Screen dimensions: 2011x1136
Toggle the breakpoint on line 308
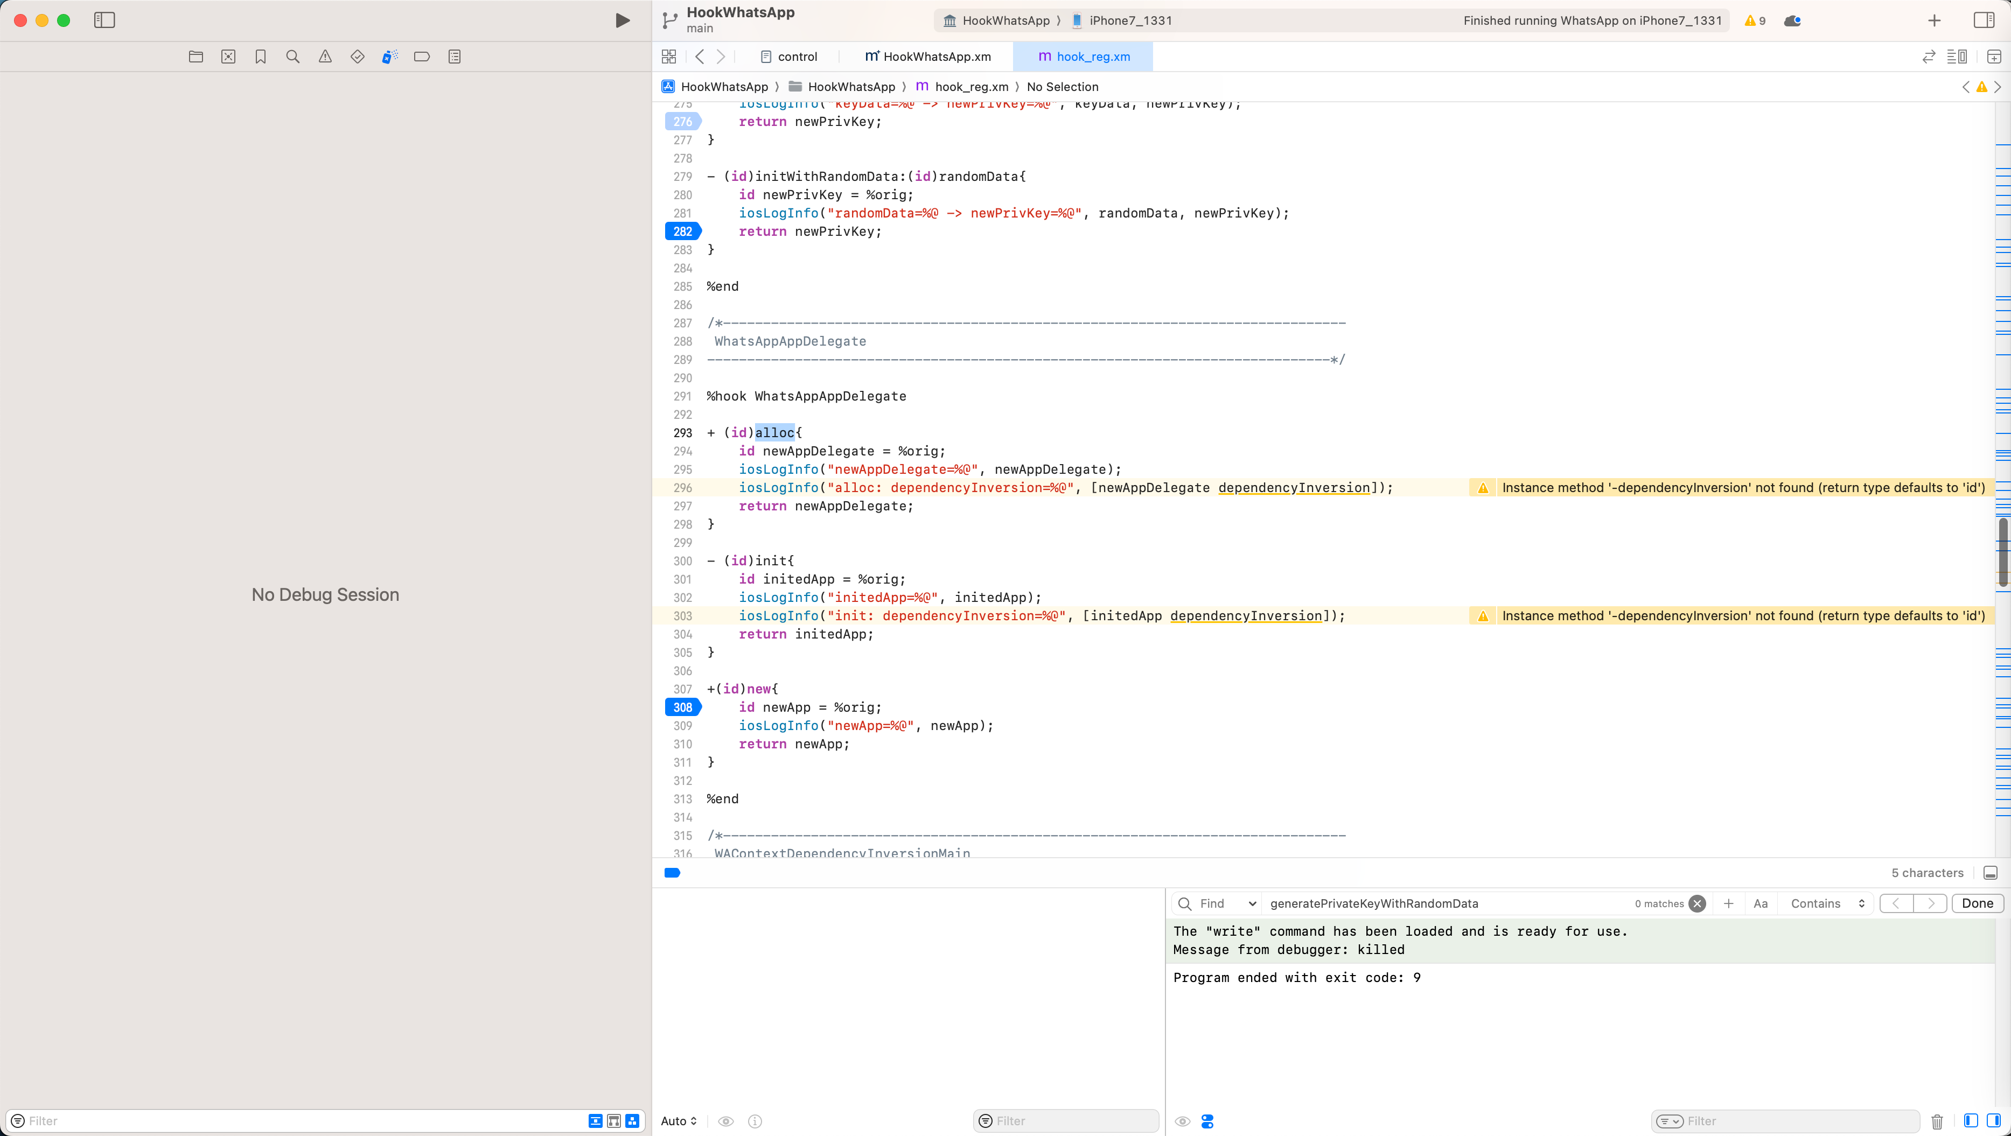683,707
